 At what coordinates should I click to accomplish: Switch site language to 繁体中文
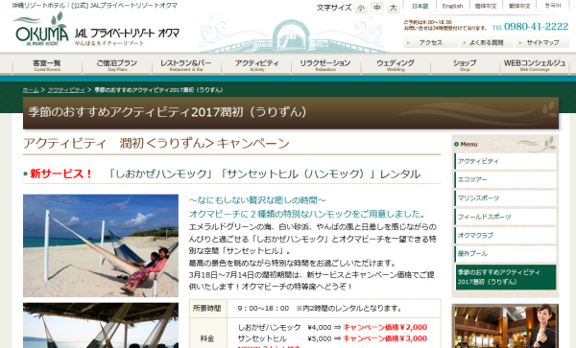519,6
